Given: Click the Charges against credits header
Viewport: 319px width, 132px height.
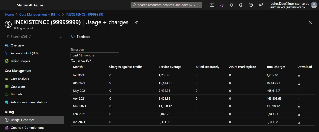Looking at the screenshot, I should click(x=126, y=67).
